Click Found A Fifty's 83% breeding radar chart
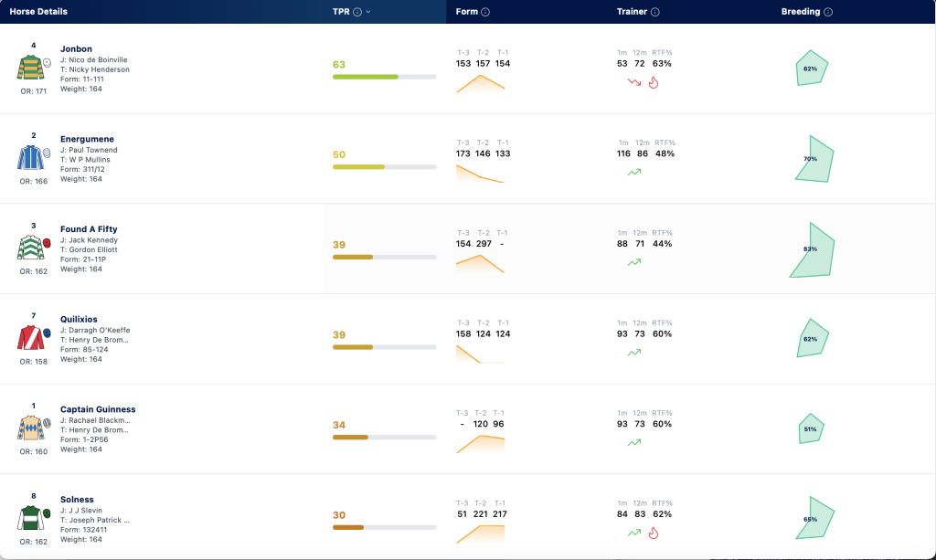936x560 pixels. tap(812, 250)
